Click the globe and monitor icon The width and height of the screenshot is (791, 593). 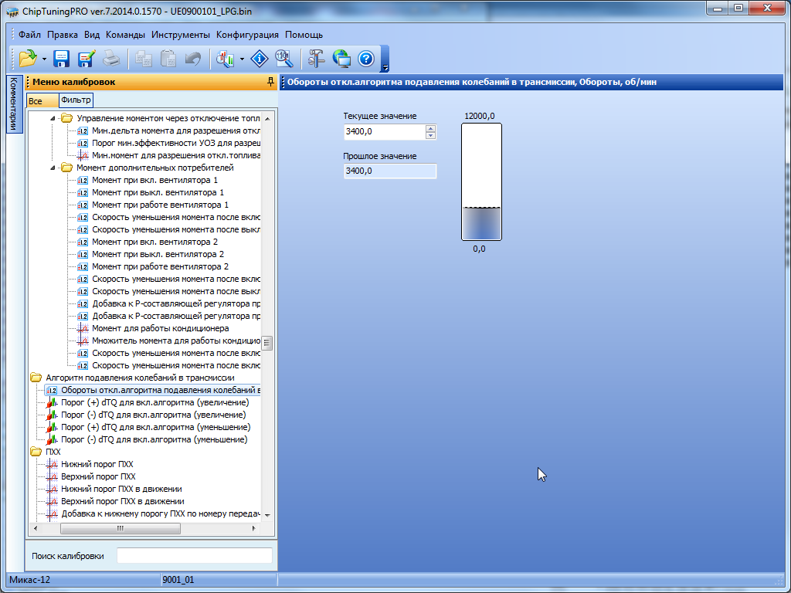341,58
